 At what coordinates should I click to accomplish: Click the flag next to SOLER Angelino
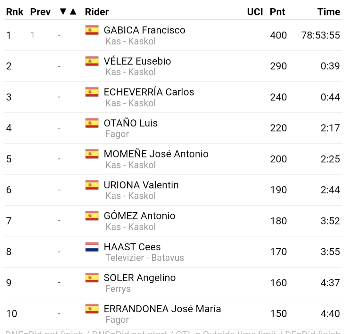pyautogui.click(x=92, y=278)
